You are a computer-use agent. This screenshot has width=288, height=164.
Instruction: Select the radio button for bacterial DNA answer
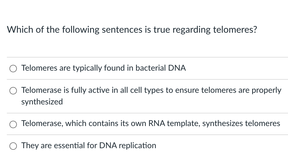[x=14, y=69]
